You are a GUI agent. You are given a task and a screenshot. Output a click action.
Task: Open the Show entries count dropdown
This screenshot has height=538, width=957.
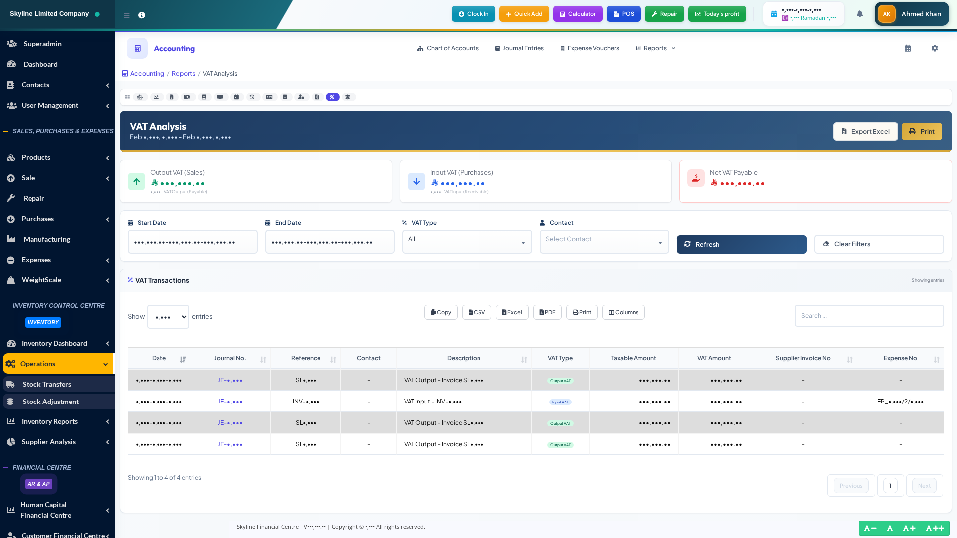[168, 317]
